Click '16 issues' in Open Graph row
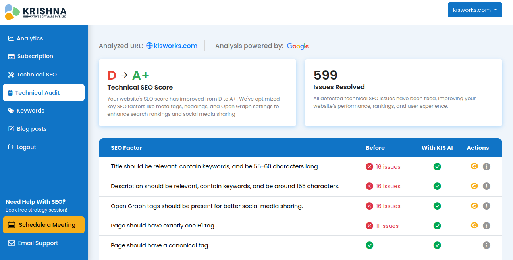 388,206
